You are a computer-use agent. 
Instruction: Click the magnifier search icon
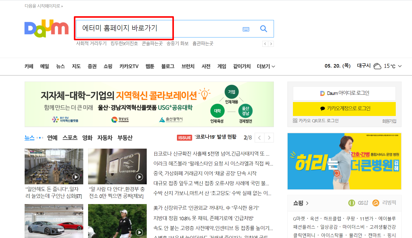263,29
